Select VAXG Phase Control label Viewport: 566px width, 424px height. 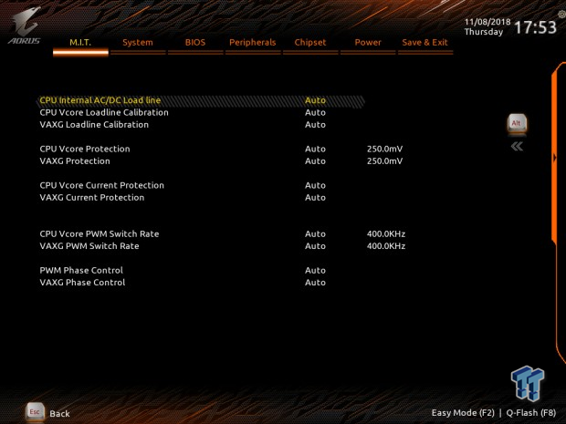82,283
